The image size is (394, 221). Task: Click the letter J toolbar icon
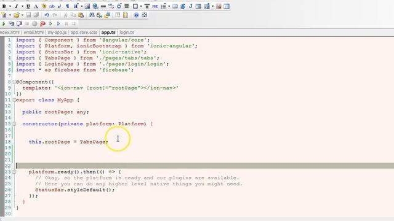[190, 6]
